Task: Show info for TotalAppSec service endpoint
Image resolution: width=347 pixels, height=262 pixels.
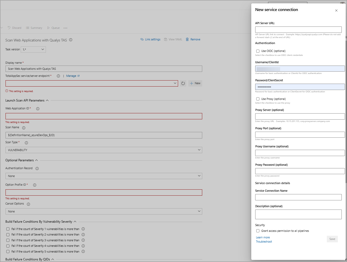Action: 58,76
